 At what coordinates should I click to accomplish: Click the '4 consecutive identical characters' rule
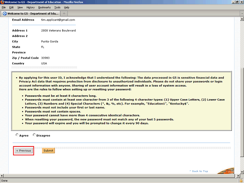pyautogui.click(x=82, y=116)
